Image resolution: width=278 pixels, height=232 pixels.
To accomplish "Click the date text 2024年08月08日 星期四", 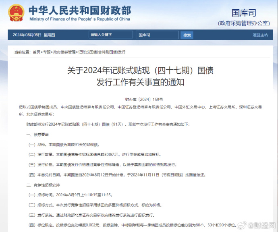I will tap(34, 35).
